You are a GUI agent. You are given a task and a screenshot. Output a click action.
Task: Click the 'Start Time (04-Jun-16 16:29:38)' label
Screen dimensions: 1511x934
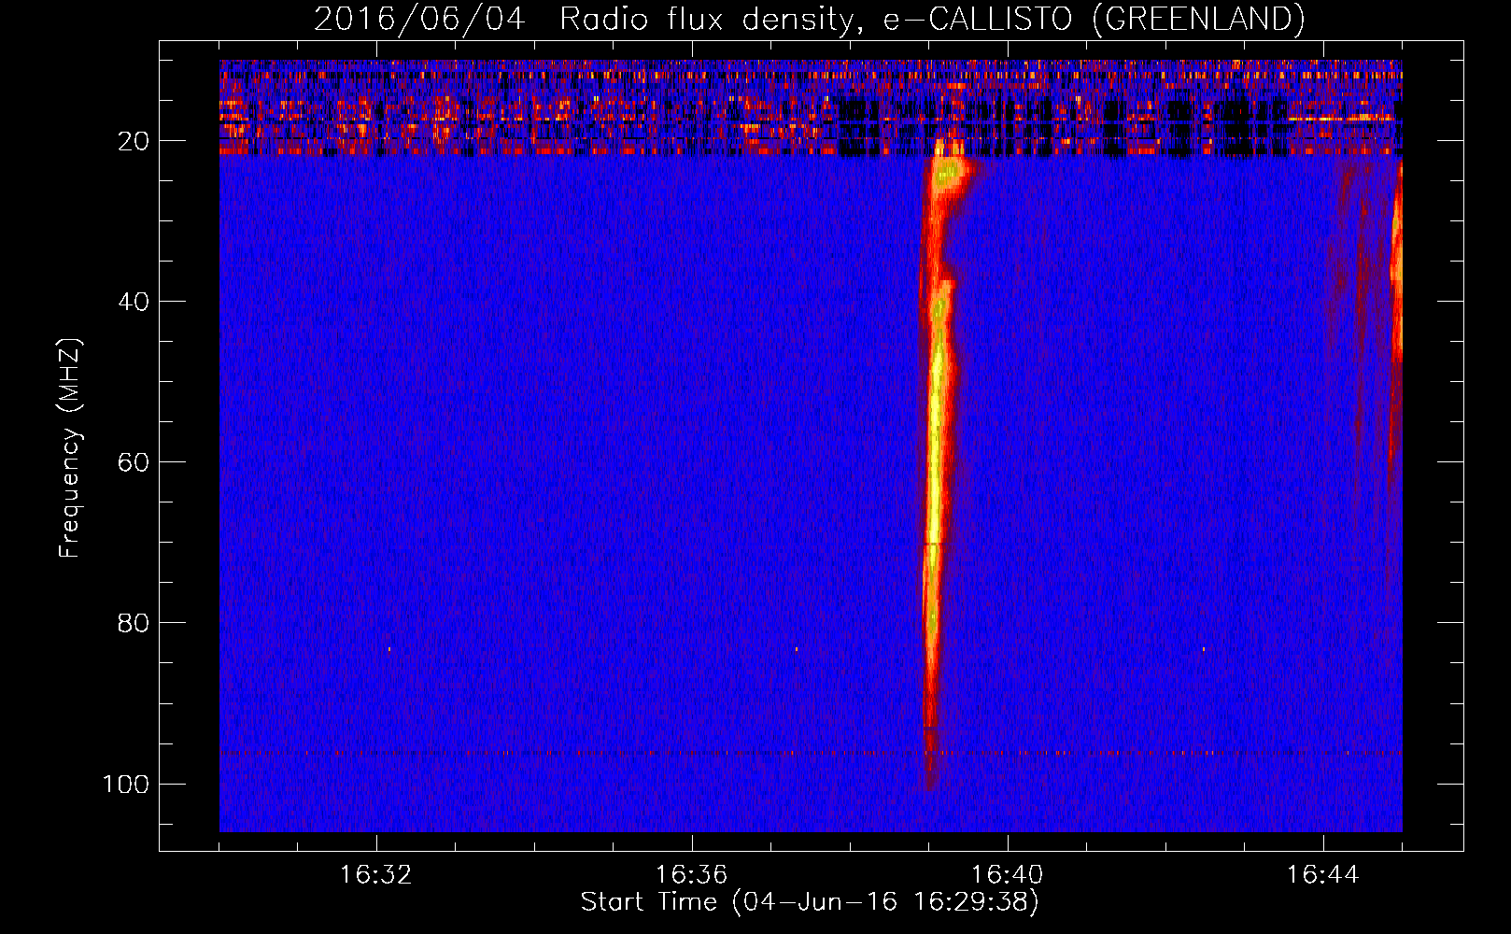810,902
